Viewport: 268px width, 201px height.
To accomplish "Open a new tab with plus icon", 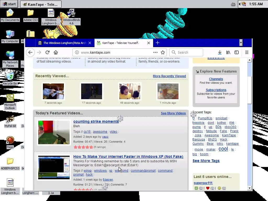I will (x=158, y=43).
